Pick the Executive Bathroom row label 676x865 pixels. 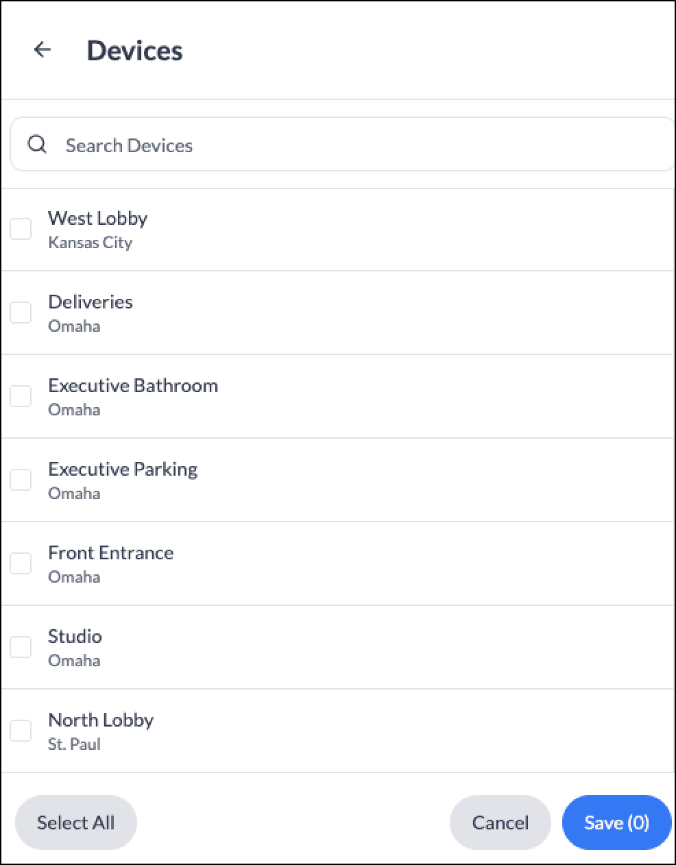pyautogui.click(x=133, y=385)
